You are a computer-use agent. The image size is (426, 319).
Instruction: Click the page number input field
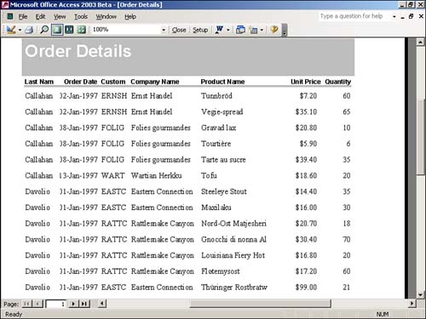click(x=56, y=304)
